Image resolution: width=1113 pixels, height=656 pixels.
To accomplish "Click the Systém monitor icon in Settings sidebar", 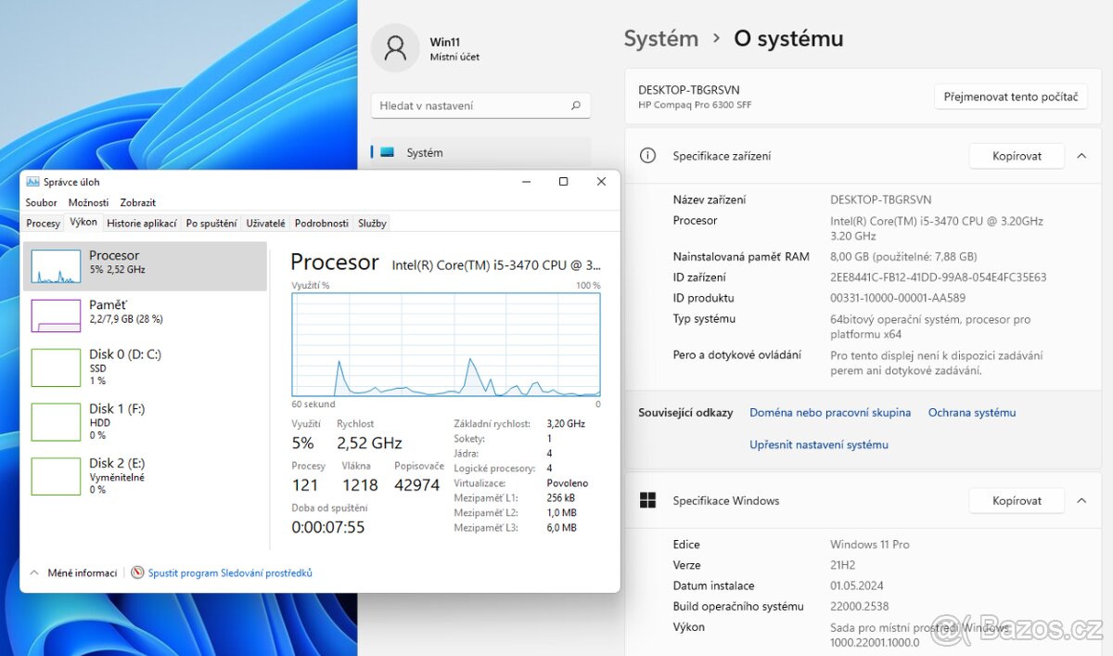I will coord(387,152).
